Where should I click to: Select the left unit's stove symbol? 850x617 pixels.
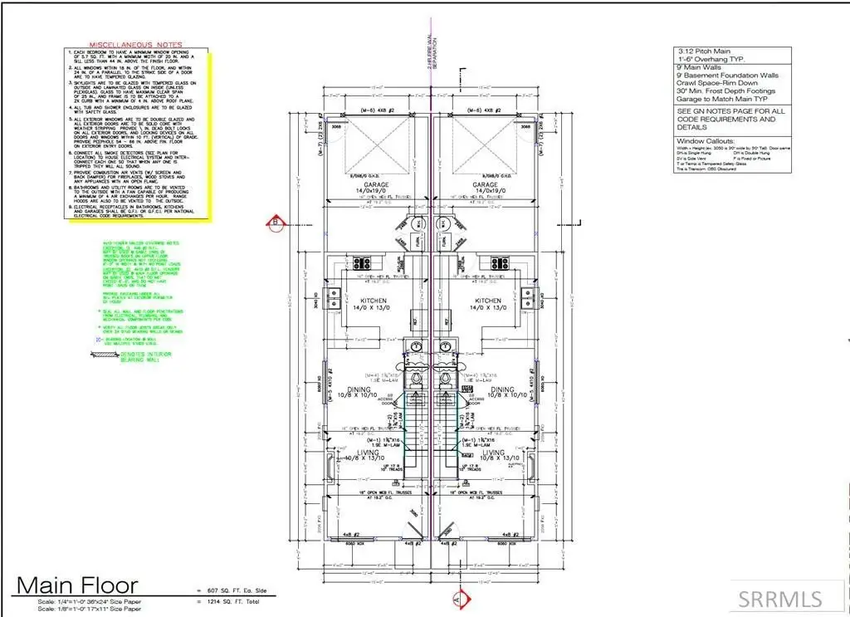tap(362, 262)
